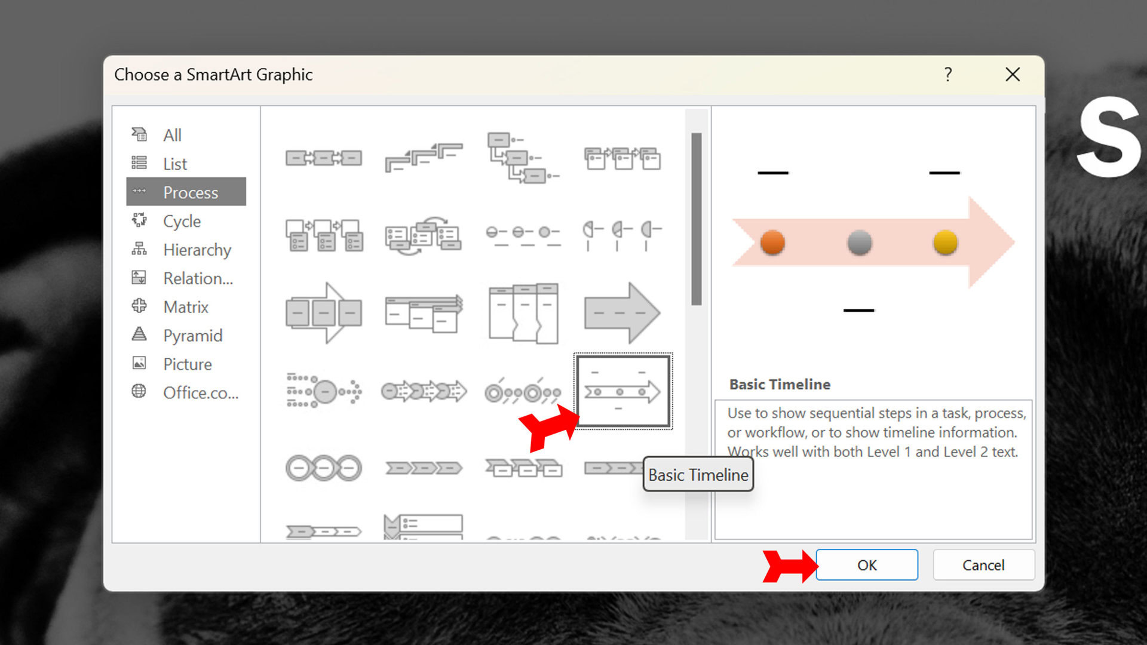
Task: Open the Pyramid category
Action: click(x=192, y=336)
